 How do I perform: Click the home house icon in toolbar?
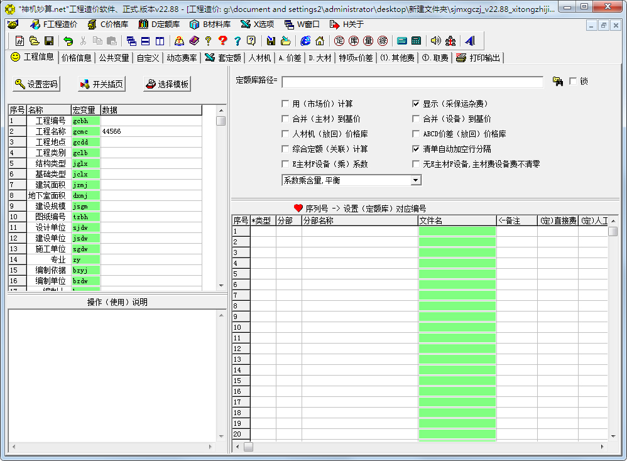320,41
